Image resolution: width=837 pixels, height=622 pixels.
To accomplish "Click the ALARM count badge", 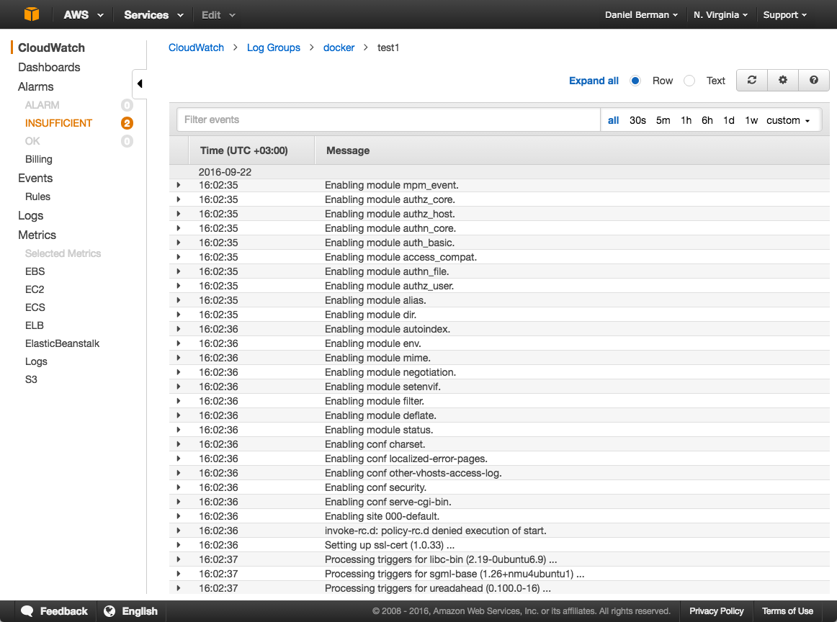I will click(x=127, y=105).
